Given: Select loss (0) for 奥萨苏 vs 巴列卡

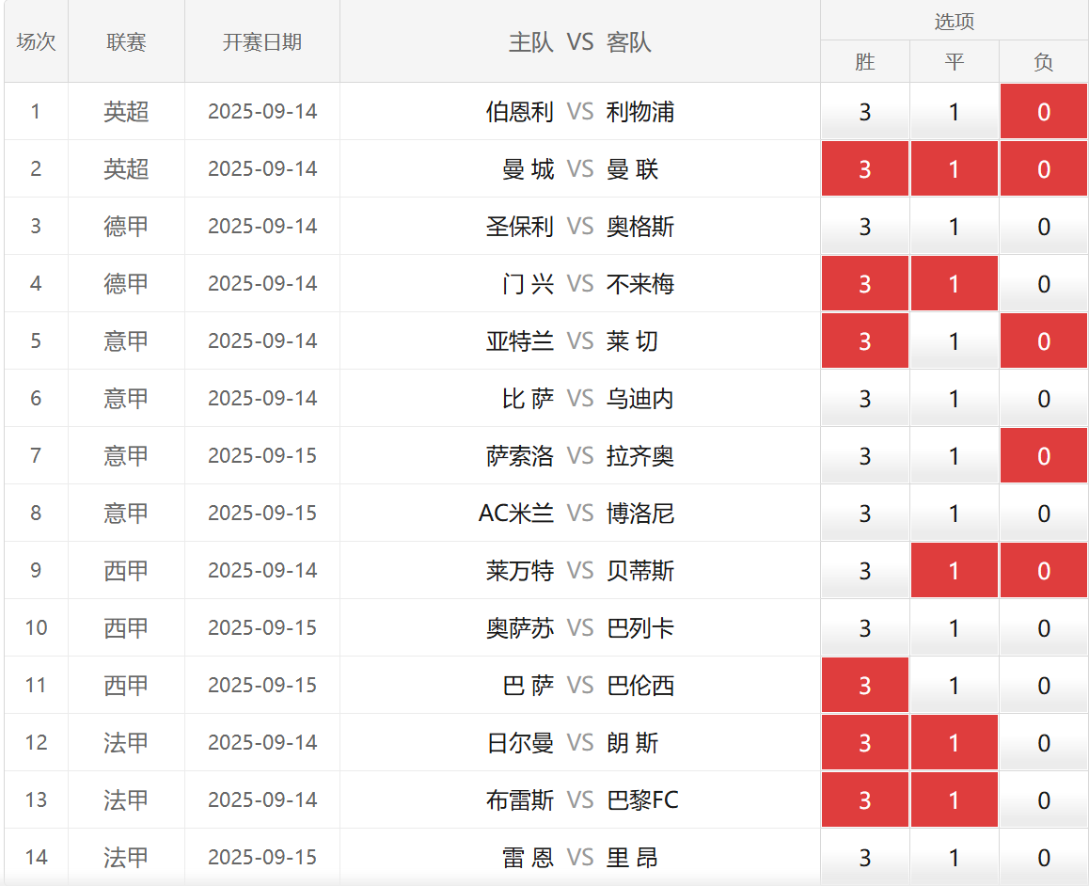Looking at the screenshot, I should click(x=1044, y=627).
